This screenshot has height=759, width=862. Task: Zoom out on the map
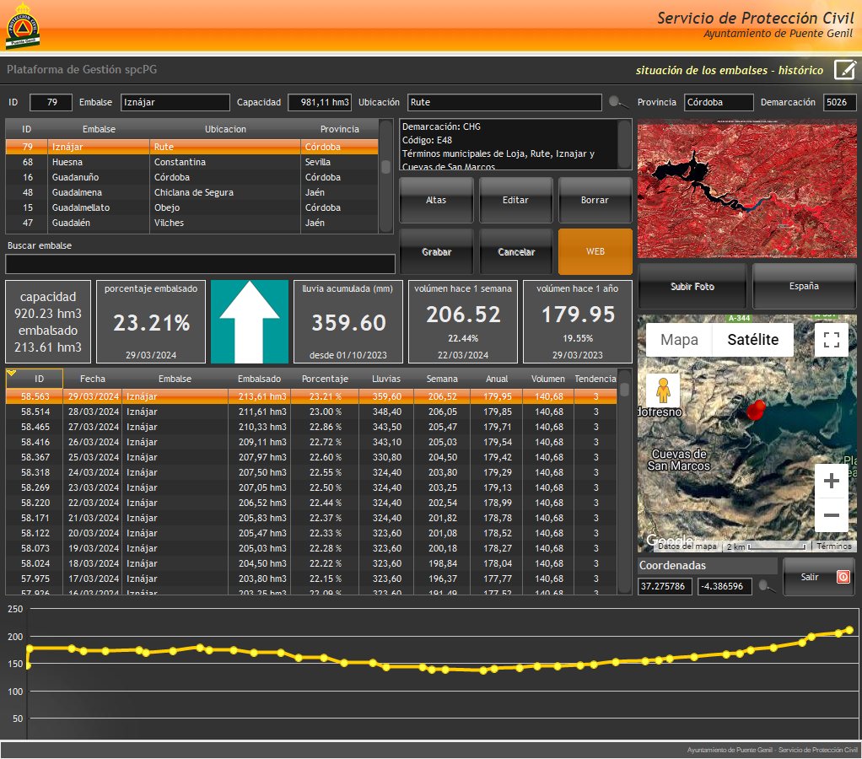click(832, 515)
